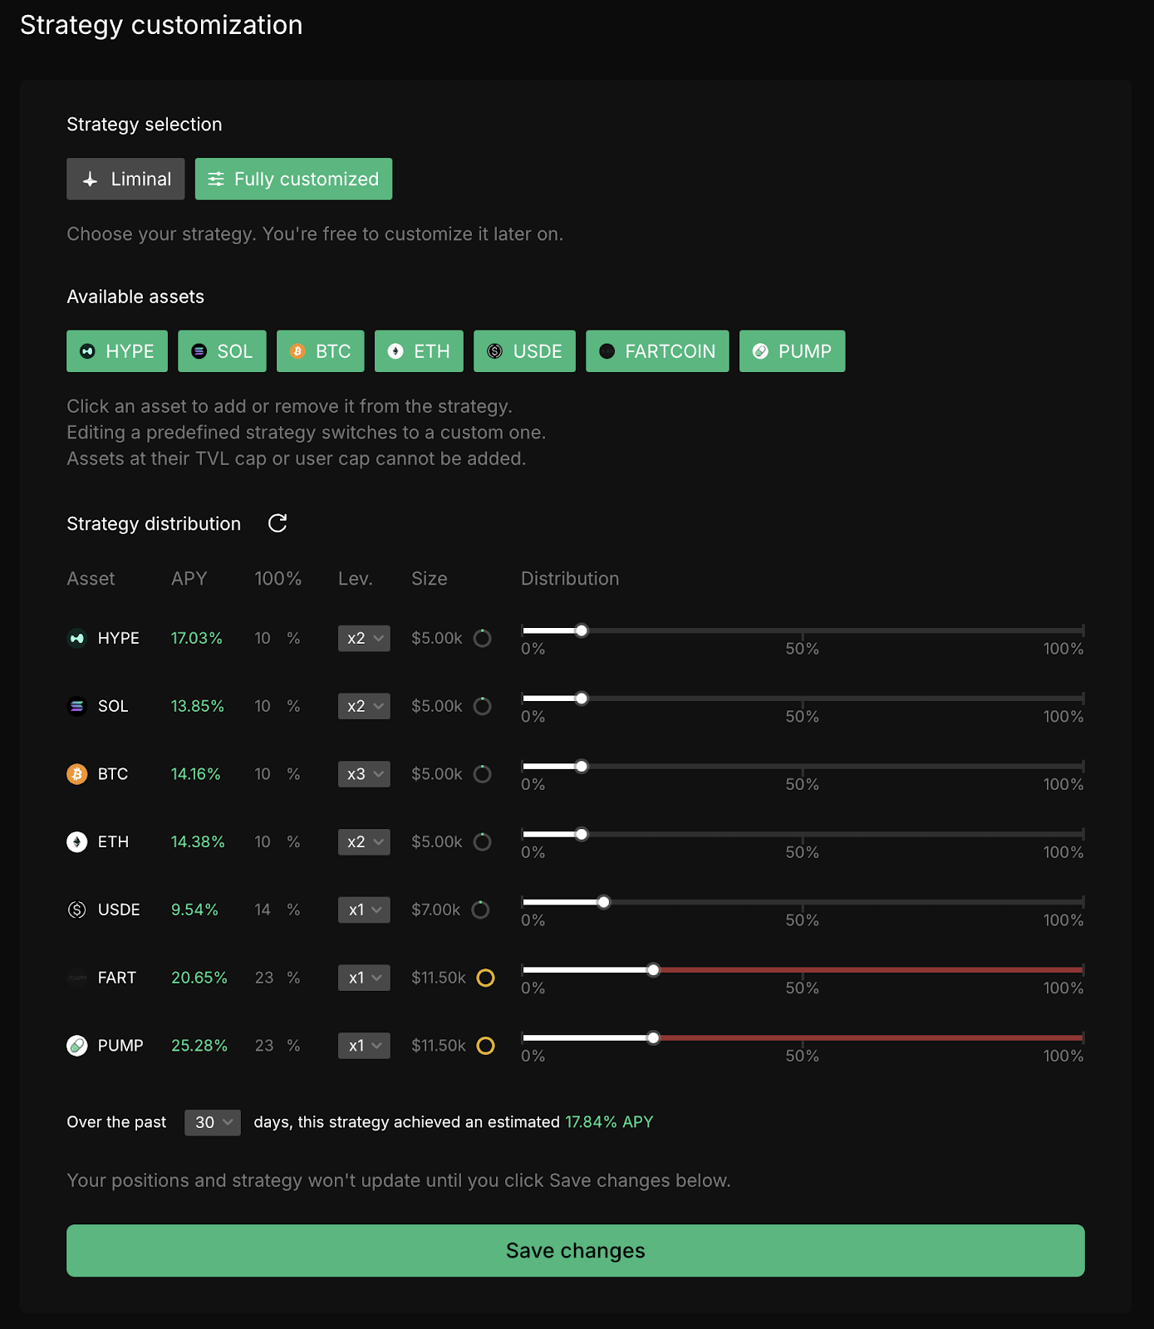Viewport: 1154px width, 1329px height.
Task: Click the reset strategy distribution refresh icon
Action: pos(277,523)
